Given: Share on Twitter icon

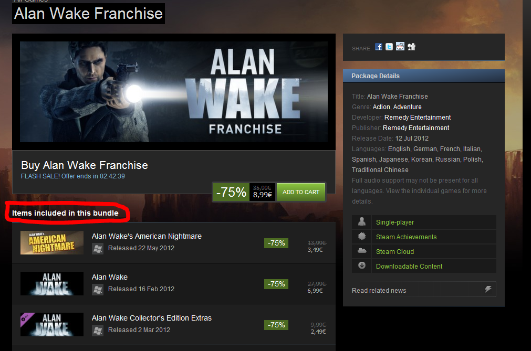Looking at the screenshot, I should pyautogui.click(x=389, y=47).
